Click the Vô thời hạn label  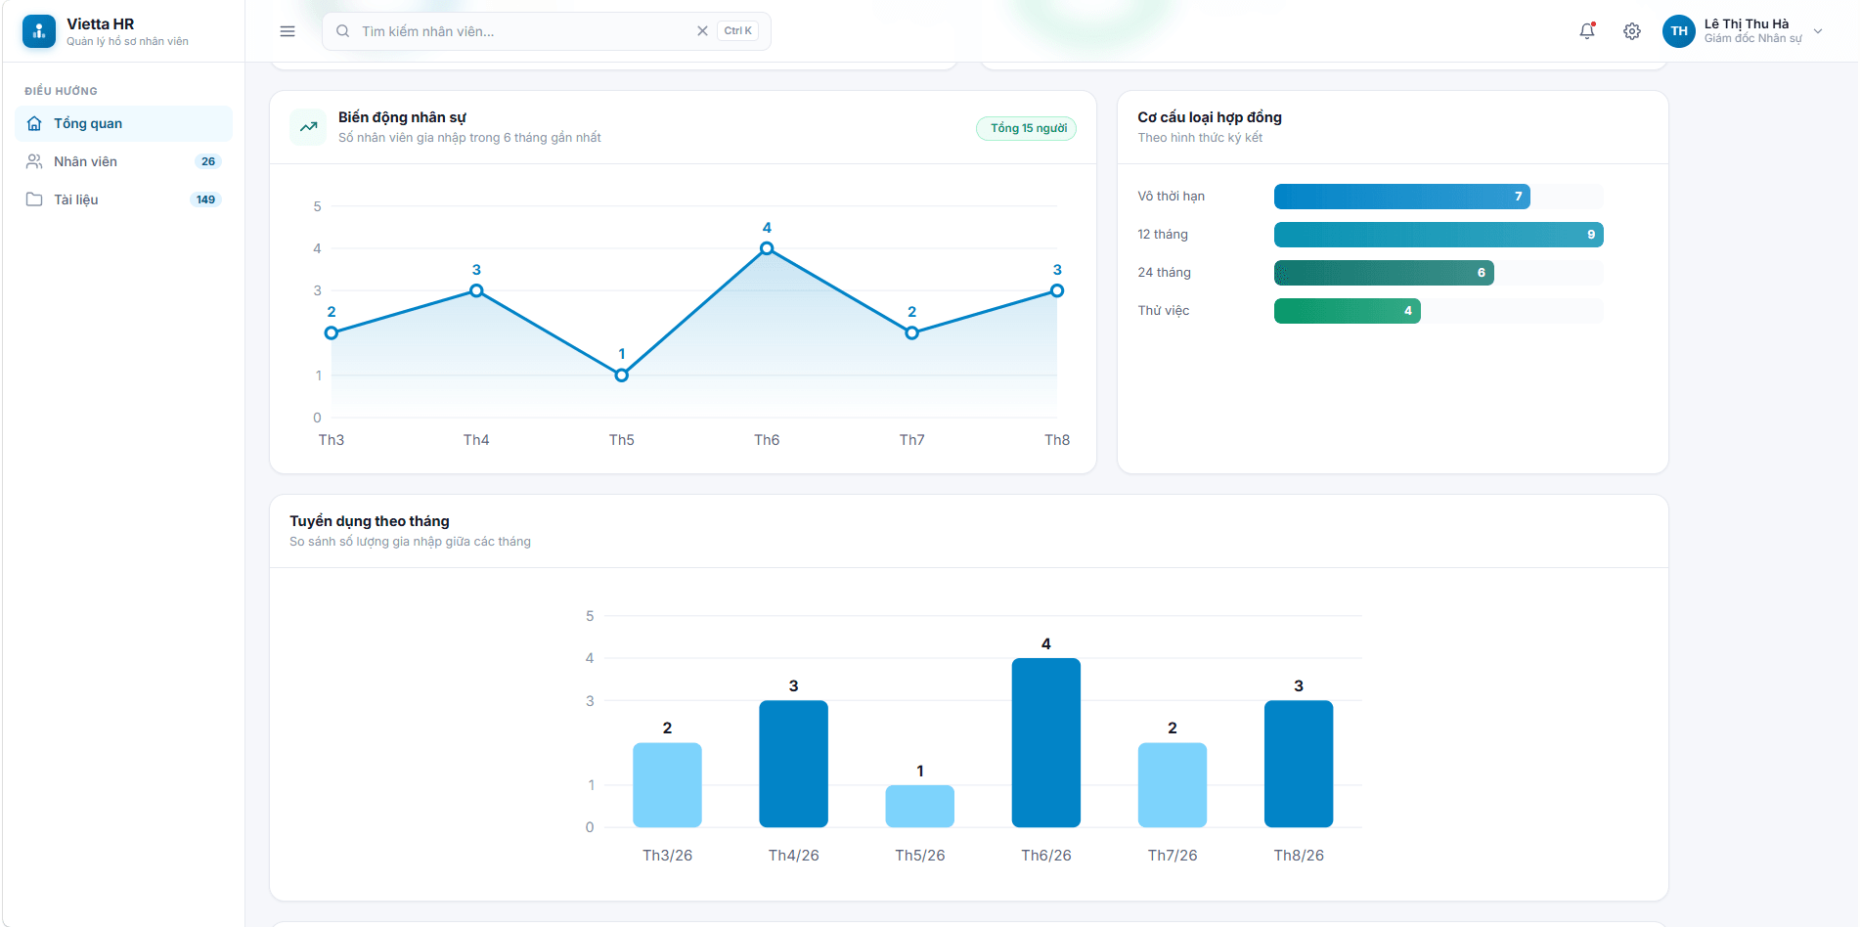click(1171, 197)
